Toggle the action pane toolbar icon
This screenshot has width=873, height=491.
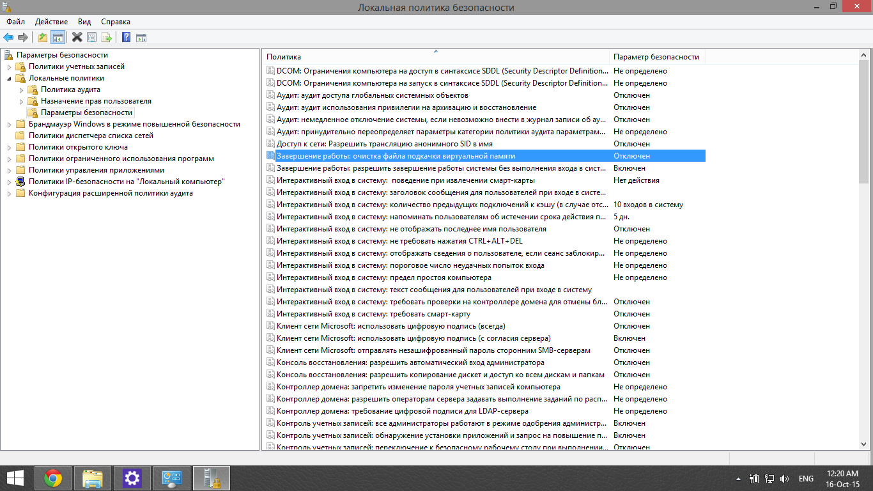click(141, 38)
